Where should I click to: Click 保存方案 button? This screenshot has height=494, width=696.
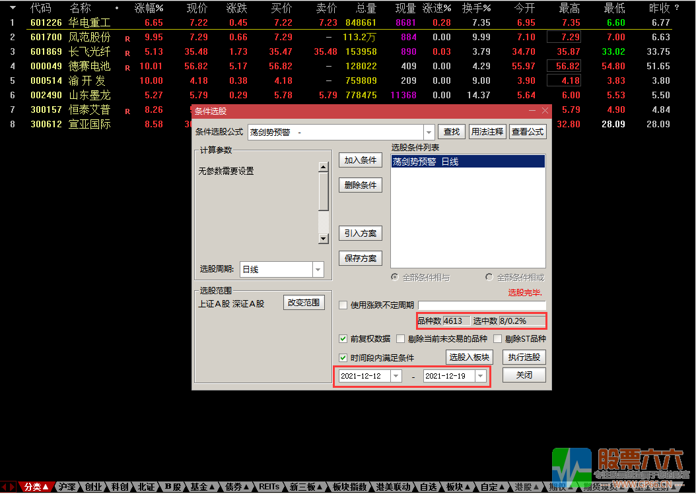coord(361,259)
